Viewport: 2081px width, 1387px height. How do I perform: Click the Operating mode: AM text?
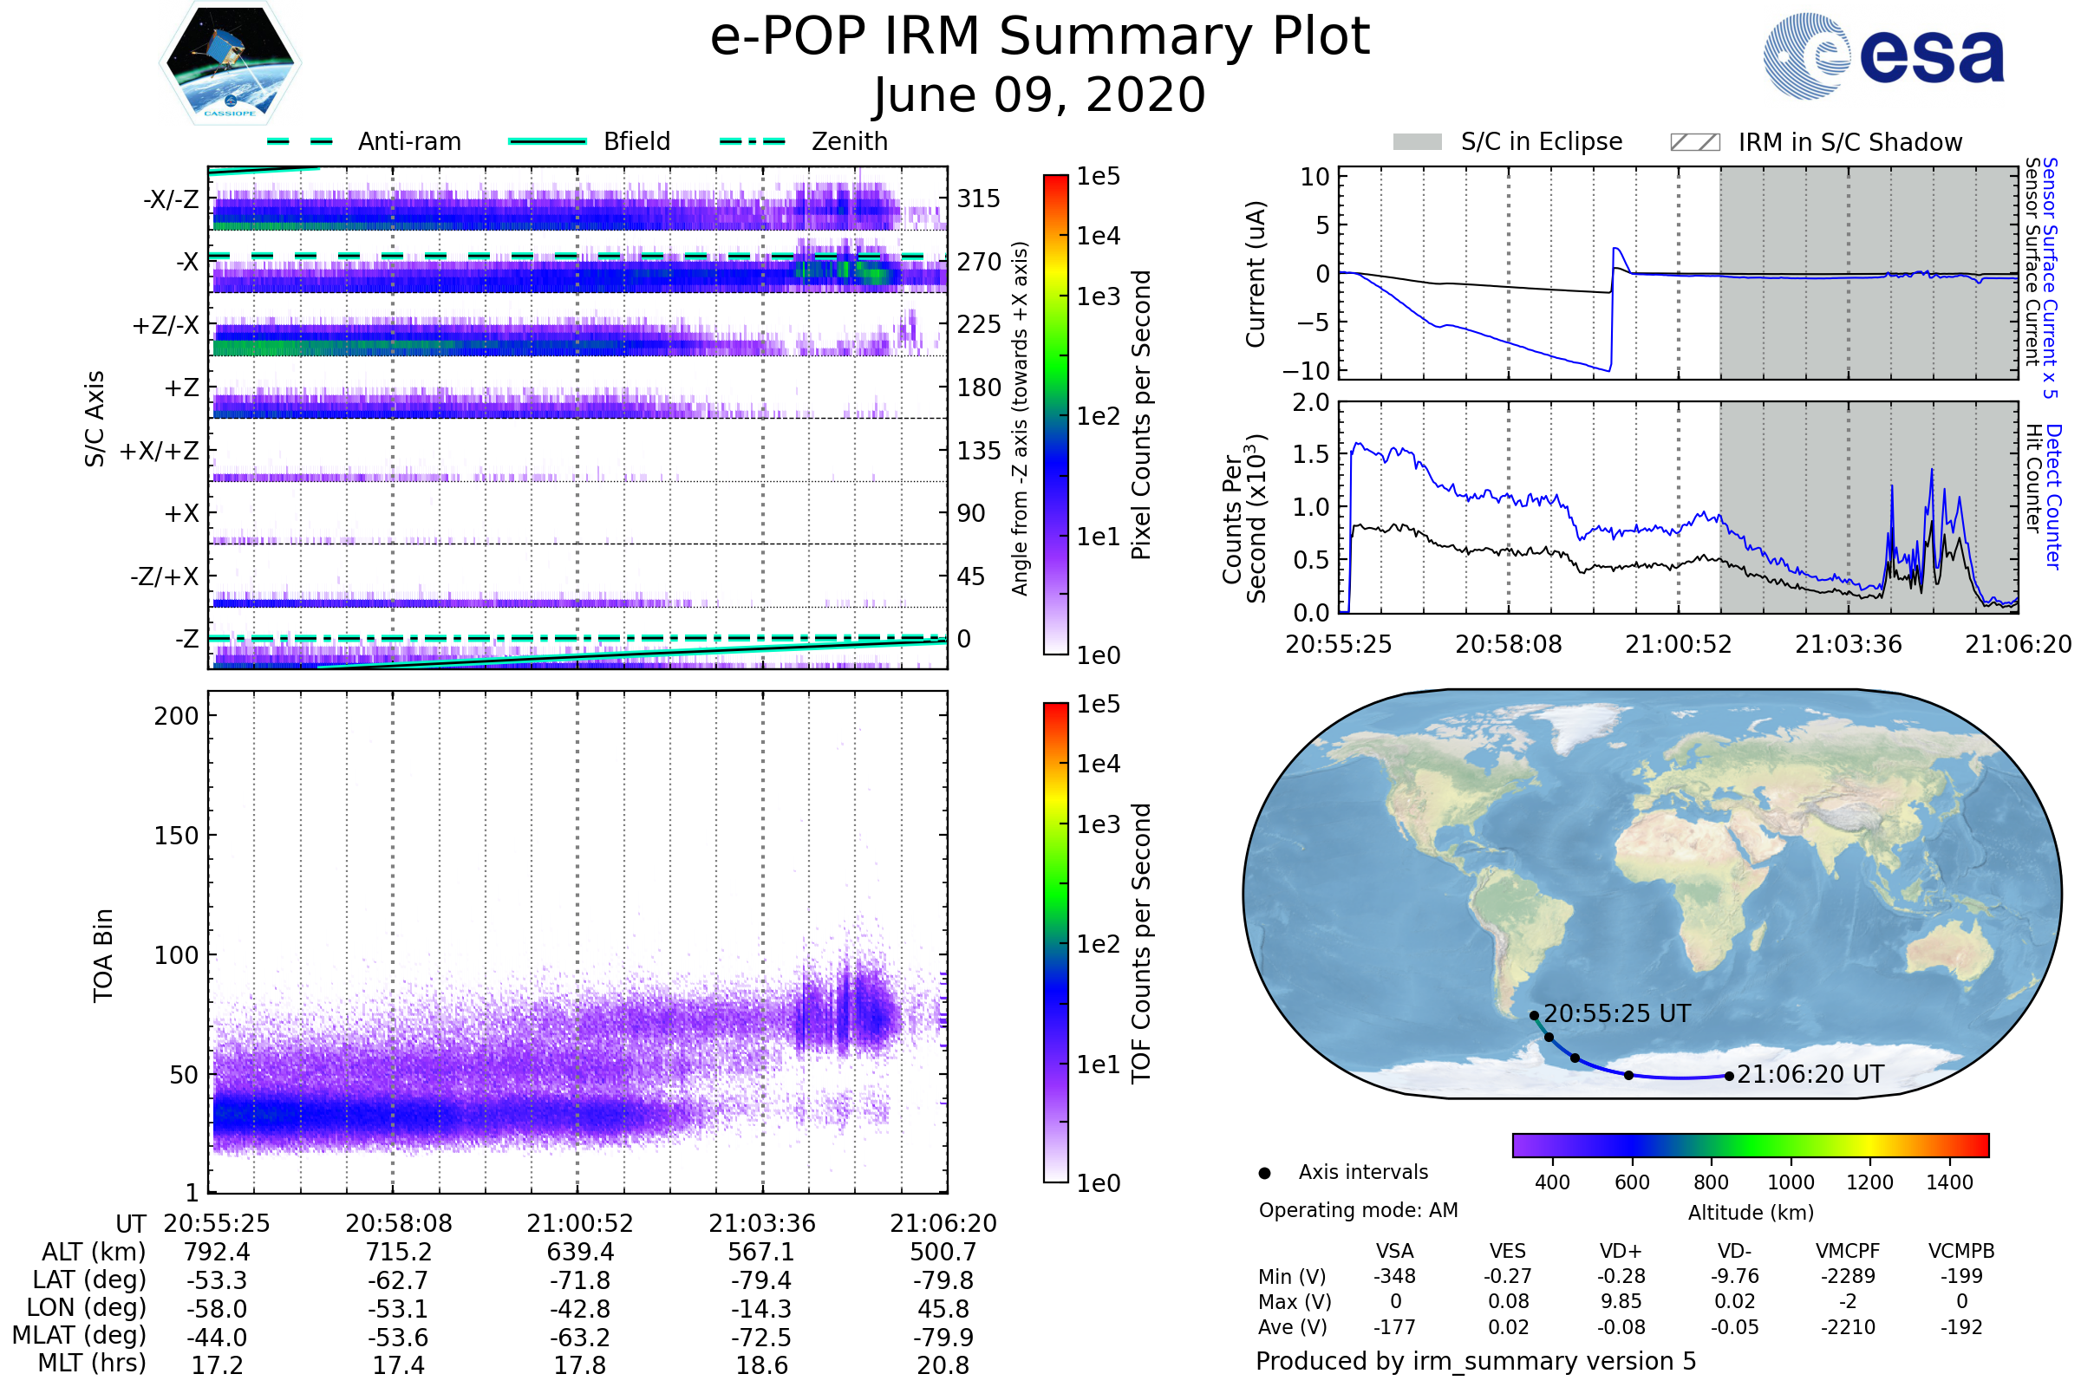coord(1358,1210)
